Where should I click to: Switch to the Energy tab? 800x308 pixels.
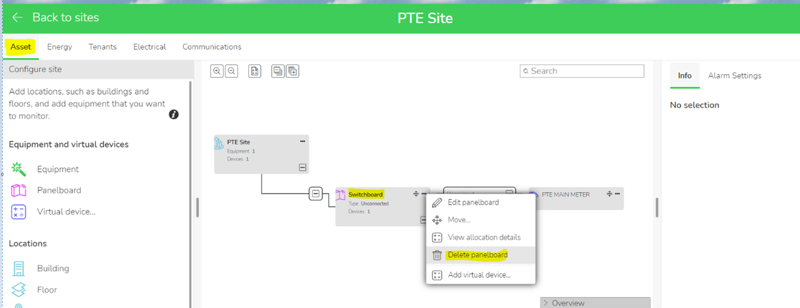pos(59,47)
